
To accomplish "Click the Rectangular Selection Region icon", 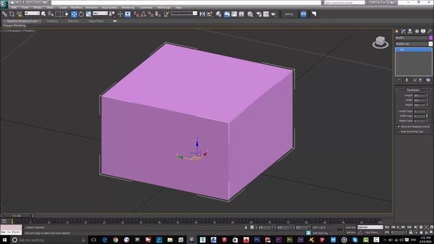I will pos(58,14).
